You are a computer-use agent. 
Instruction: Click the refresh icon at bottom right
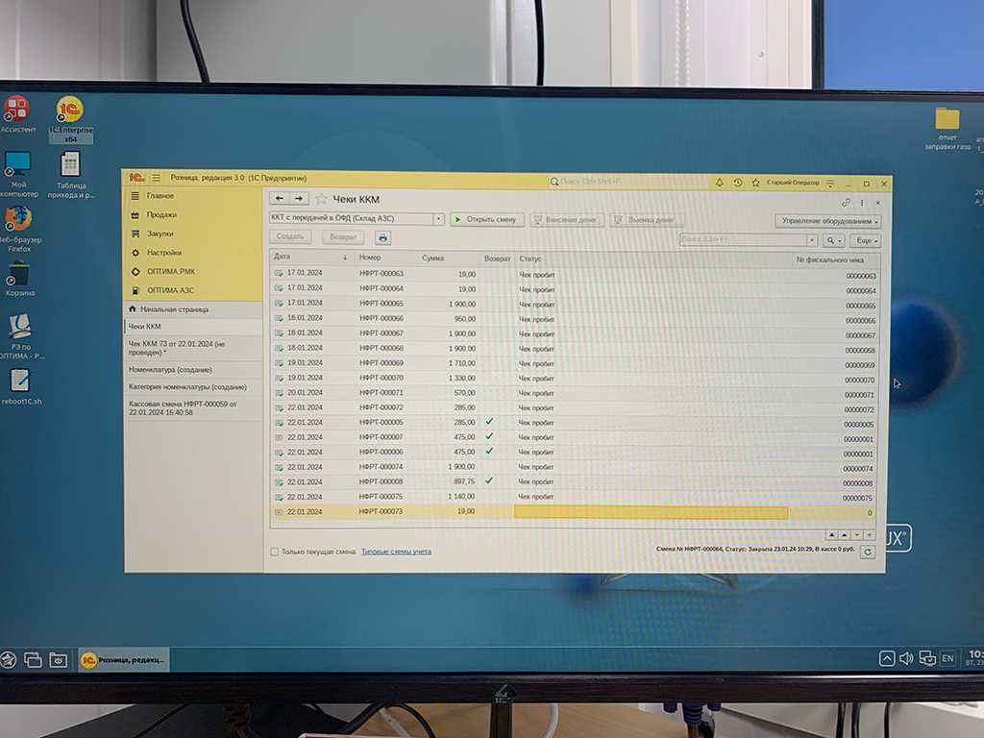click(868, 552)
